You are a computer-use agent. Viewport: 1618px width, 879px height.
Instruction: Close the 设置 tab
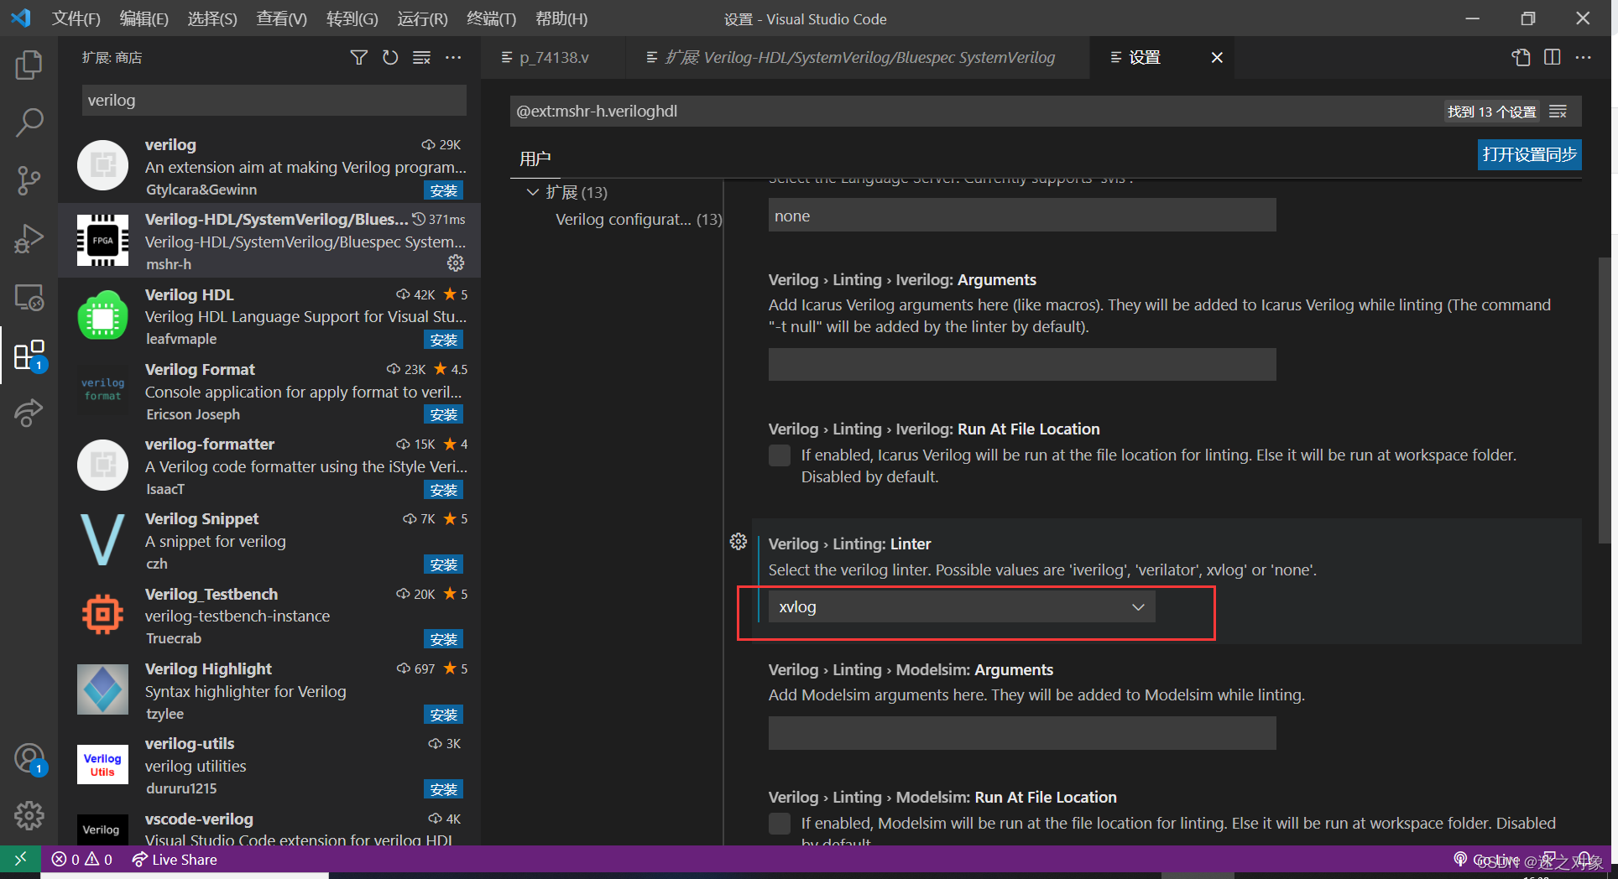tap(1217, 57)
